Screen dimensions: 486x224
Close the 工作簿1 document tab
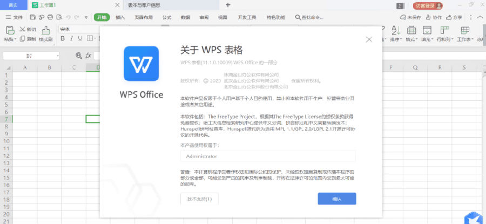[x=117, y=5]
